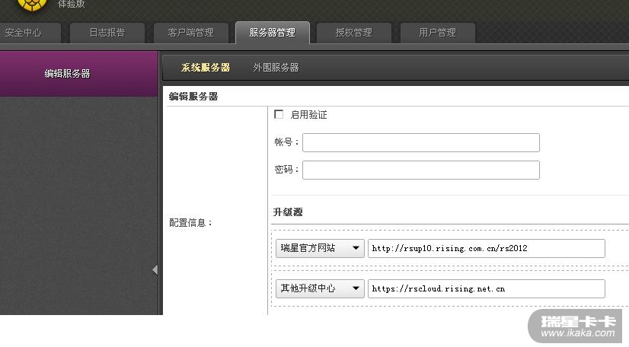The width and height of the screenshot is (629, 347).
Task: Open the 安全中心 tab
Action: (29, 33)
